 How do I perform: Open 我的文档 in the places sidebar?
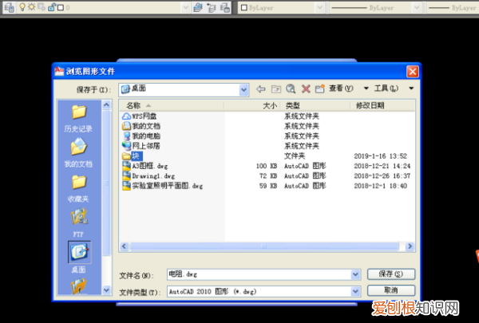click(x=78, y=152)
